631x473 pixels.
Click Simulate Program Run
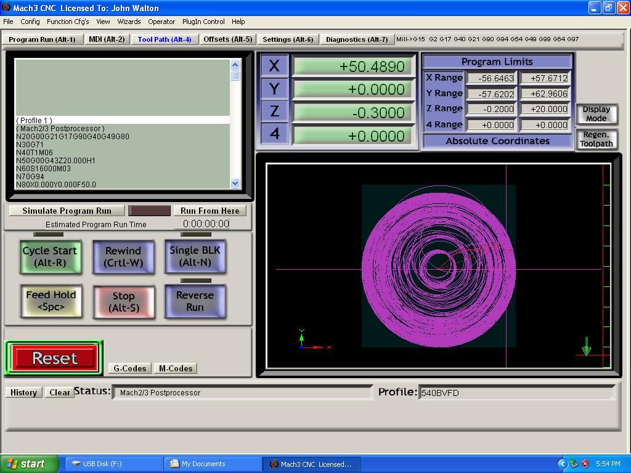pos(67,211)
